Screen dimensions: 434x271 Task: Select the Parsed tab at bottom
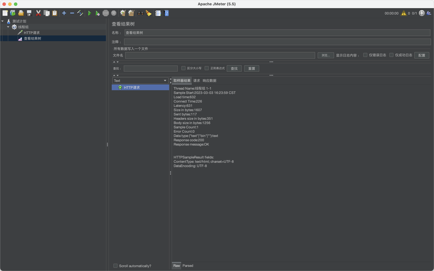[x=188, y=266]
